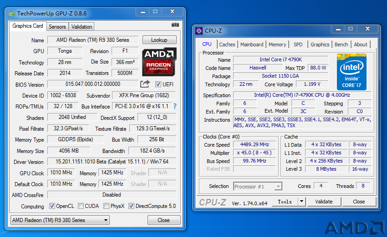Screen dimensions: 387x237
Task: Click the Texture Fillrate value 129.3 GTexel/s
Action: point(153,128)
